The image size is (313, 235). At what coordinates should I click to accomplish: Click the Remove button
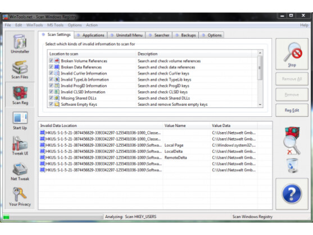292,94
